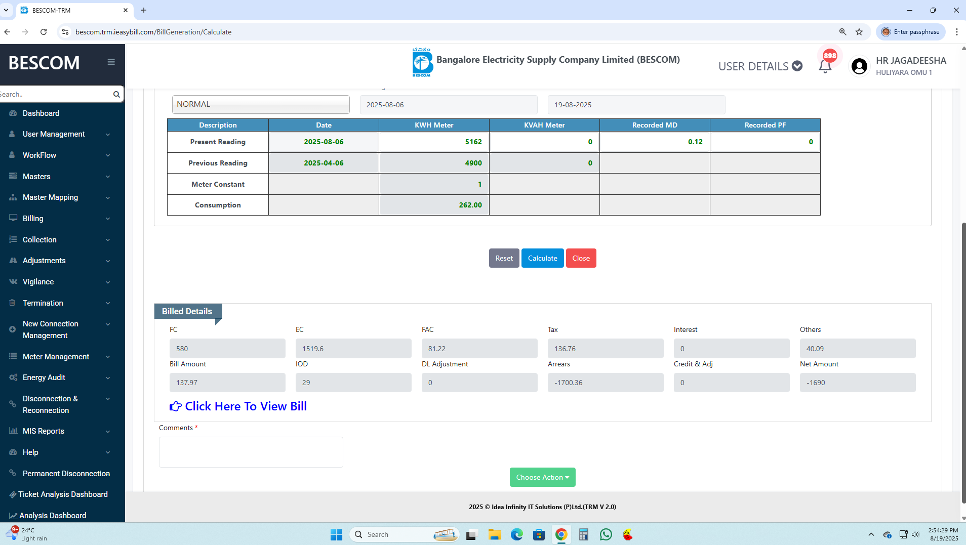
Task: Click the BESCOM company logo
Action: click(422, 62)
